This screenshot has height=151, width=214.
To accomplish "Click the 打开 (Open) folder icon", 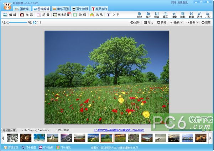I will [148, 15].
